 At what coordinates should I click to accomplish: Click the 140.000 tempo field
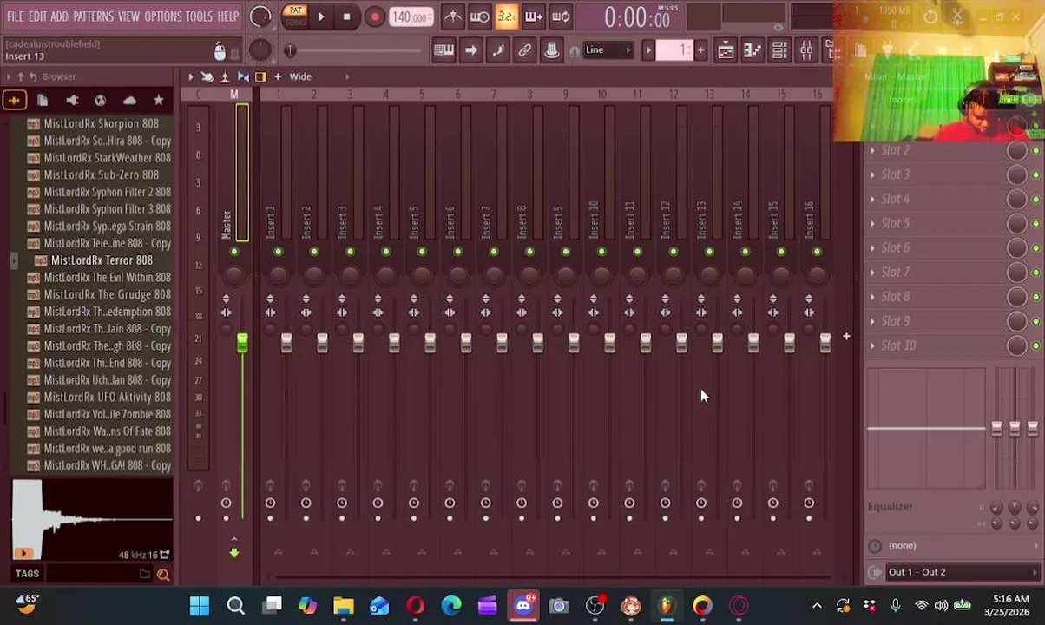pos(410,17)
